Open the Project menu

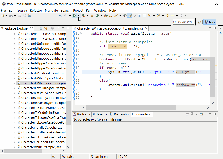(78, 11)
